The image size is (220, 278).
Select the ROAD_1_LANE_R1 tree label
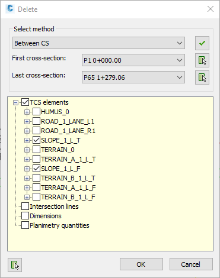[68, 131]
